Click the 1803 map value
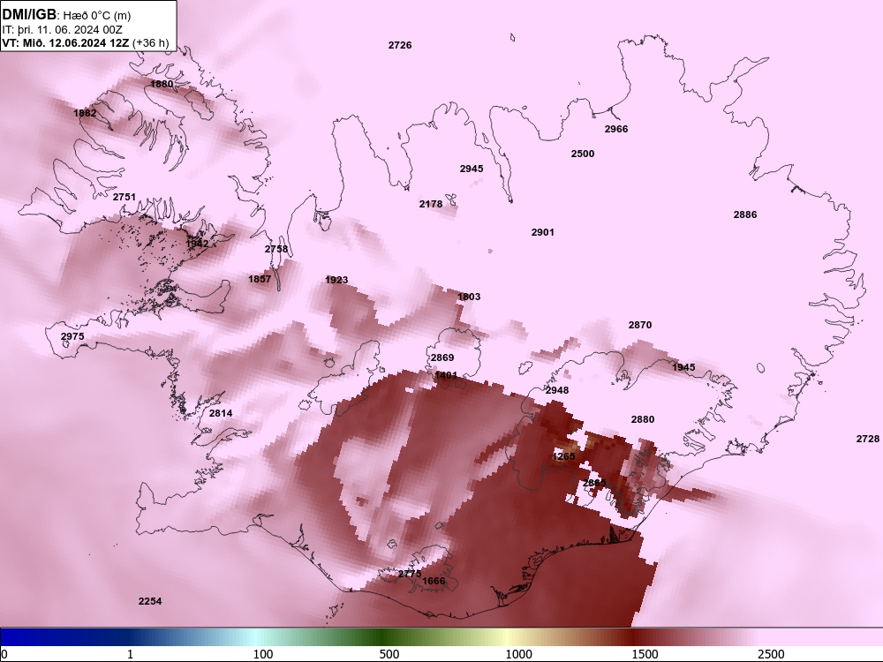This screenshot has width=883, height=662. pos(469,297)
